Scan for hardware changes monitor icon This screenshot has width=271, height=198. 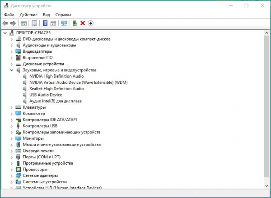(64, 23)
